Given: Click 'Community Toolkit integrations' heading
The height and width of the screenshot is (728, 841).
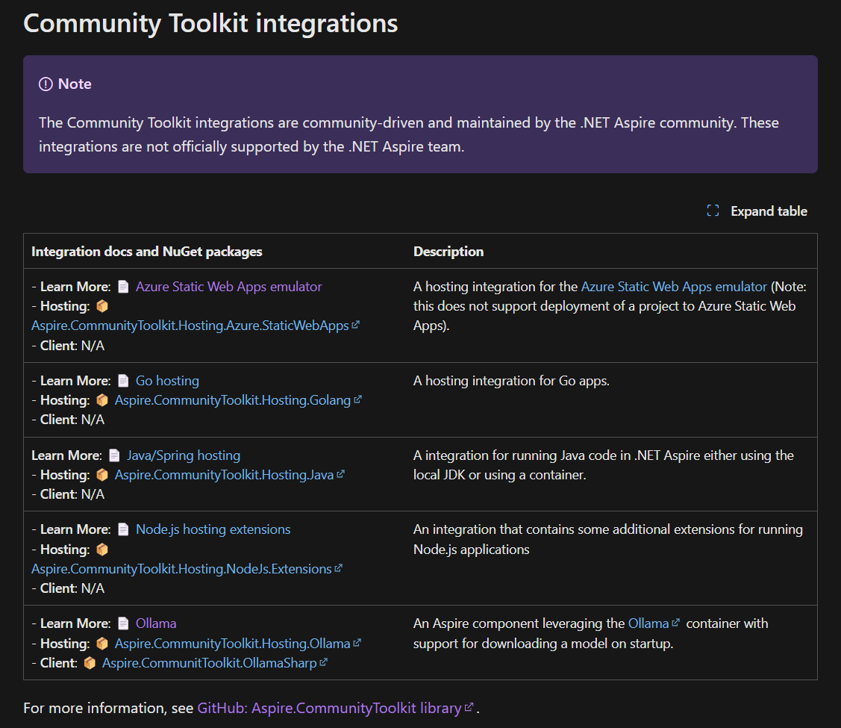Looking at the screenshot, I should click(210, 23).
